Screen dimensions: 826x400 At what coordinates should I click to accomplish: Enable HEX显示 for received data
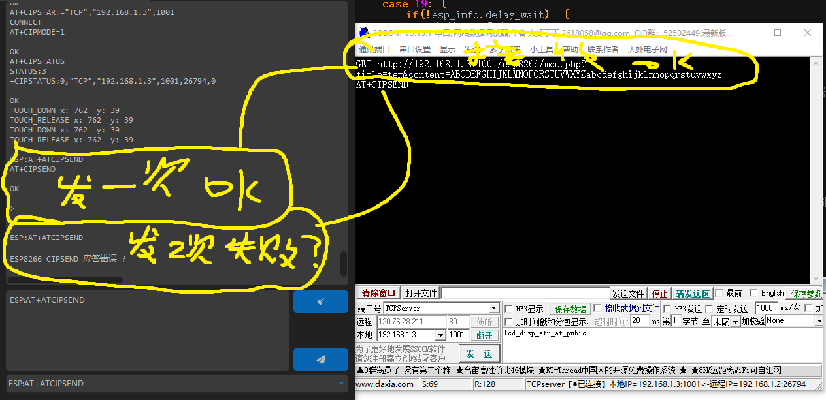[x=508, y=309]
